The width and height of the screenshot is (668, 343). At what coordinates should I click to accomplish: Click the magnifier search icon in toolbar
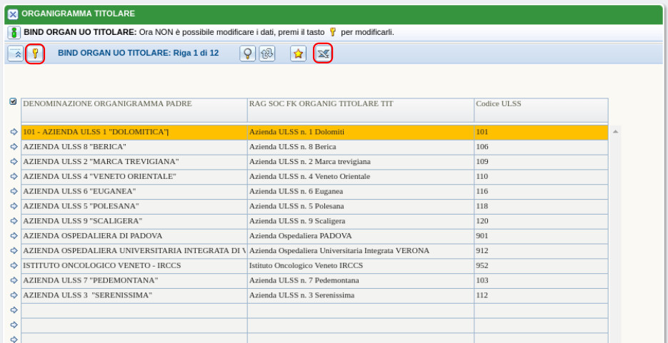[247, 53]
